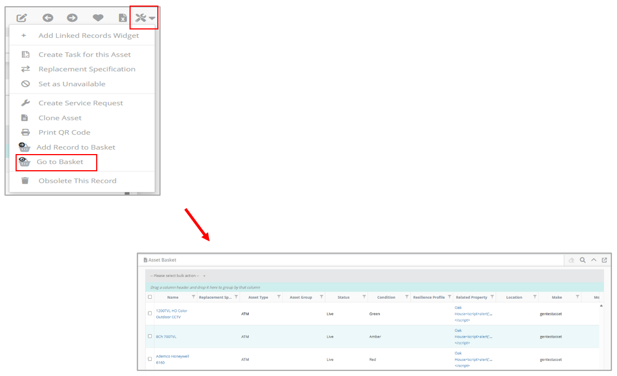The image size is (617, 376).
Task: Tick checkbox for 1200TVL HD Color row
Action: coord(150,313)
